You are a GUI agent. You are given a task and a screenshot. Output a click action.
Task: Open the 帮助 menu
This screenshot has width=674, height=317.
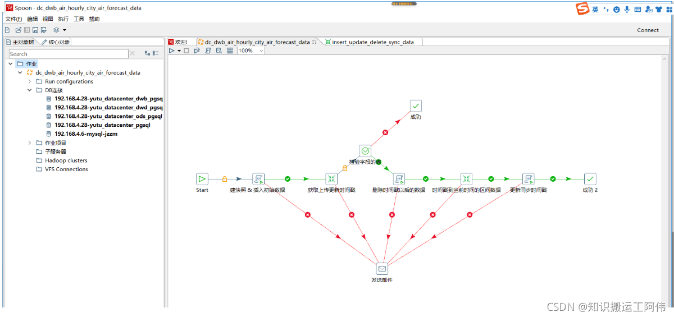94,19
